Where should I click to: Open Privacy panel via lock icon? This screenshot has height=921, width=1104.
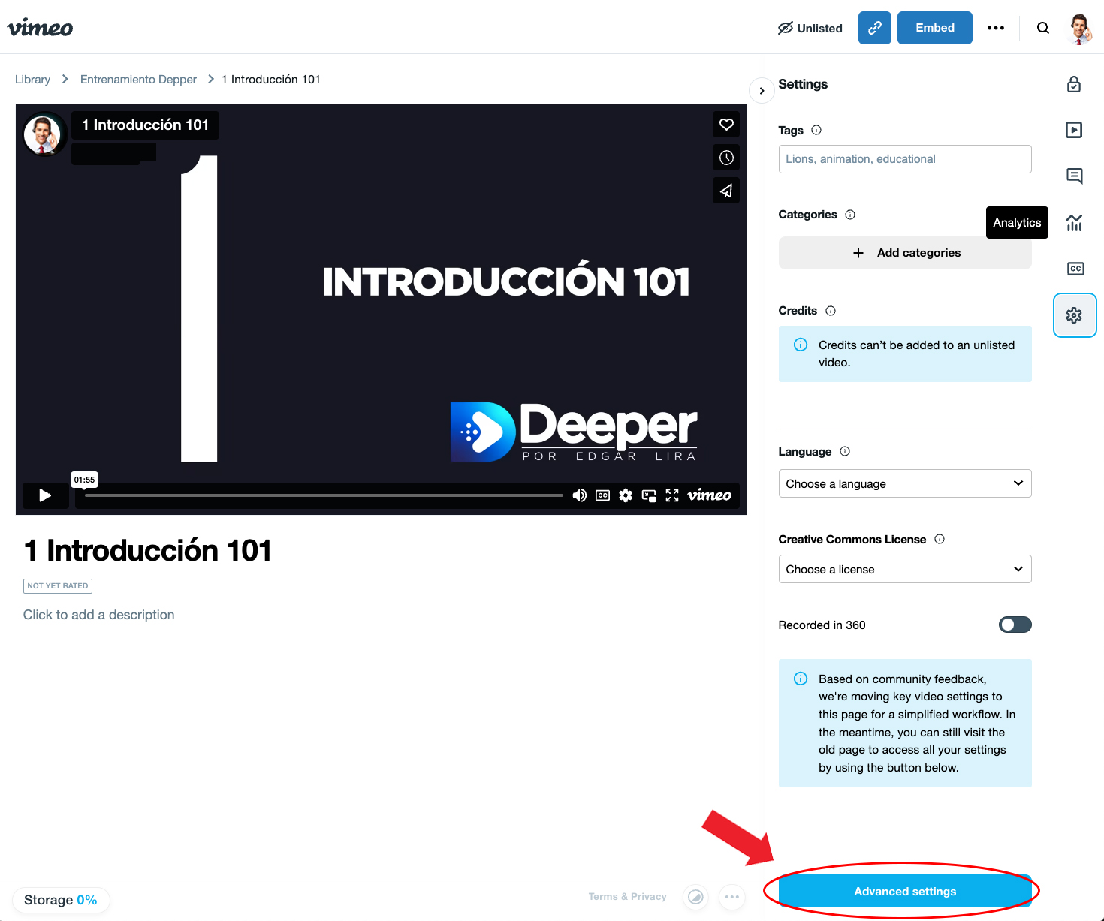pos(1075,84)
